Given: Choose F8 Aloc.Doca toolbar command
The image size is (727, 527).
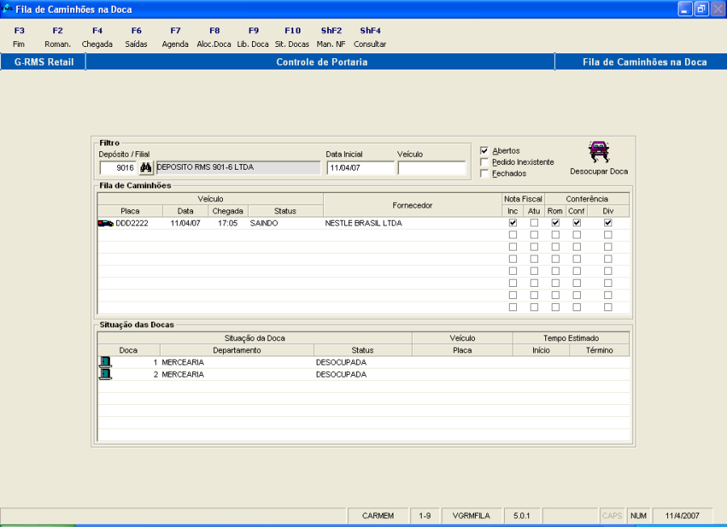Looking at the screenshot, I should [x=214, y=37].
